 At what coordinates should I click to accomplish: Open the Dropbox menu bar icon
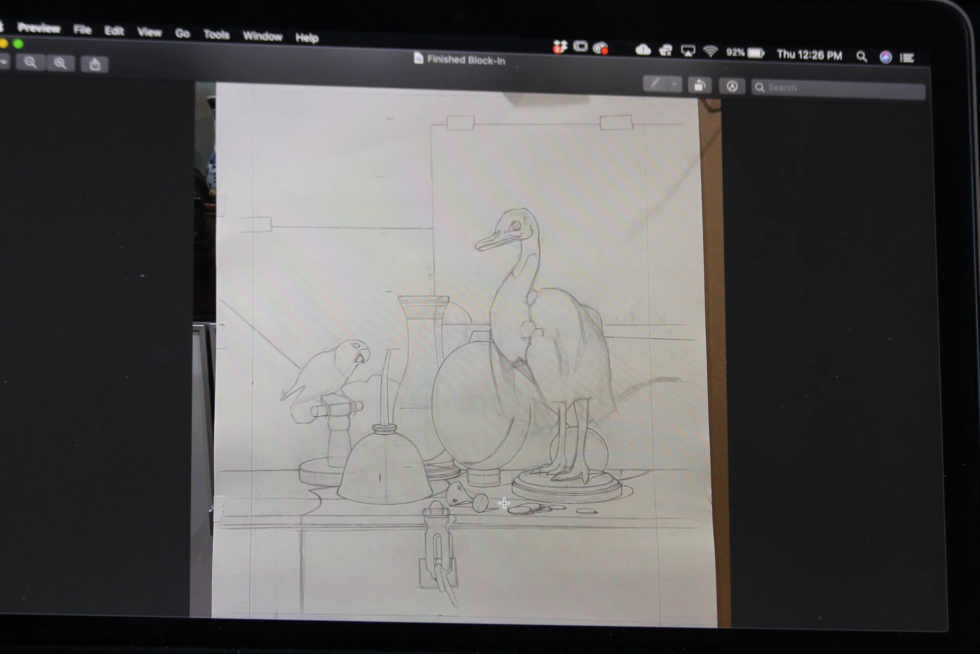(x=560, y=47)
